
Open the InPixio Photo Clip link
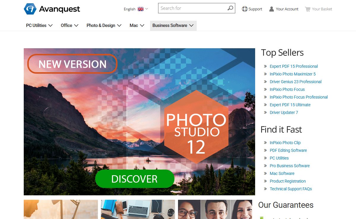pos(285,143)
